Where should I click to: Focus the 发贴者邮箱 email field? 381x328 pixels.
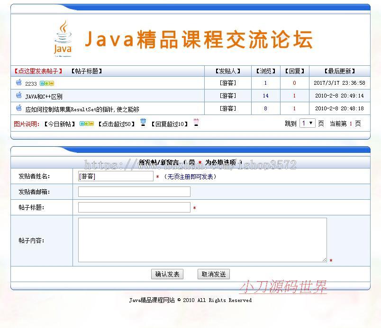pyautogui.click(x=134, y=192)
